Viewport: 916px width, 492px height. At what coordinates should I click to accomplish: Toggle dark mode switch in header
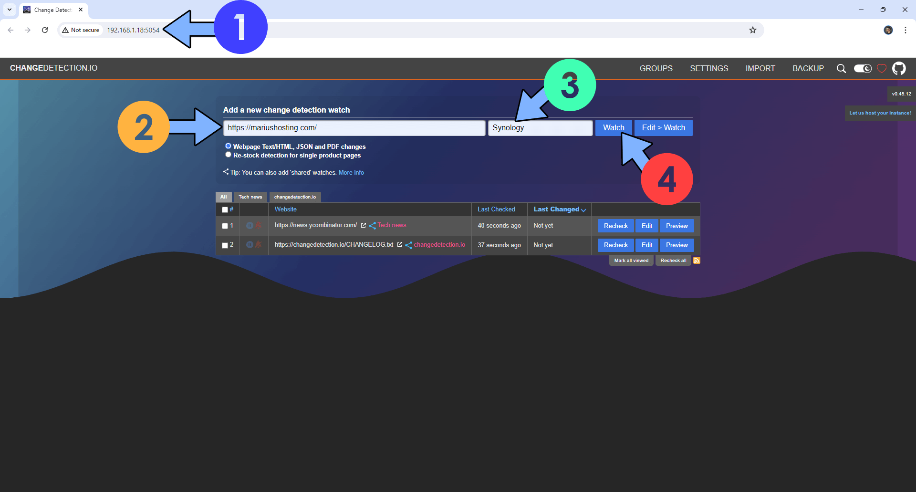click(863, 69)
